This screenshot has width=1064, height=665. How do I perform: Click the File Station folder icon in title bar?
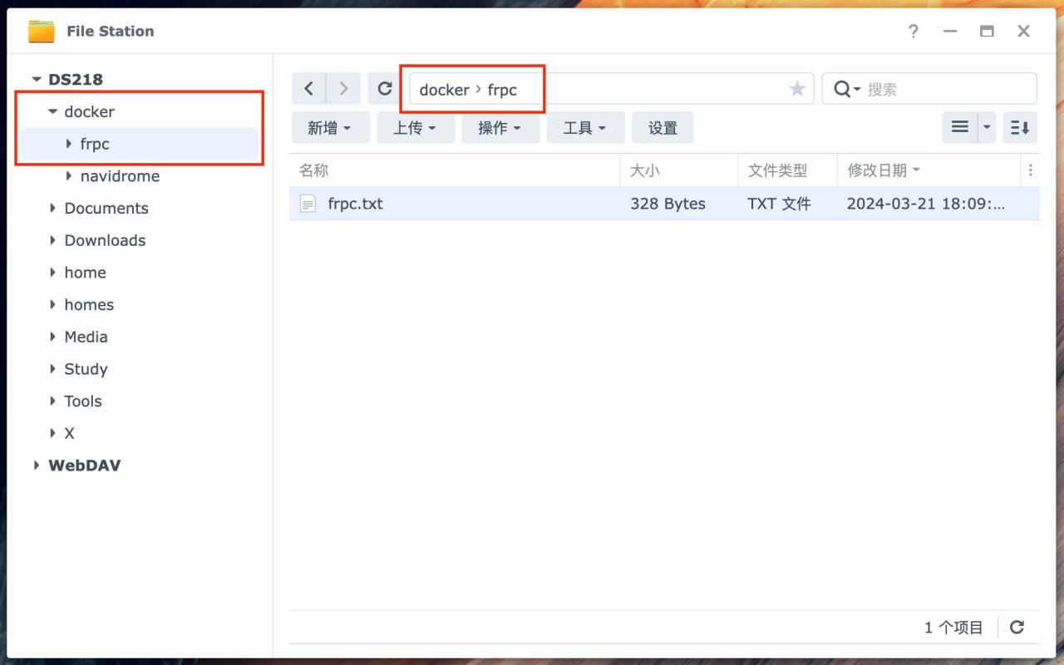(x=41, y=31)
